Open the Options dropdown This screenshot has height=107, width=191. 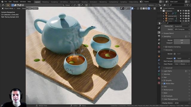152,5
